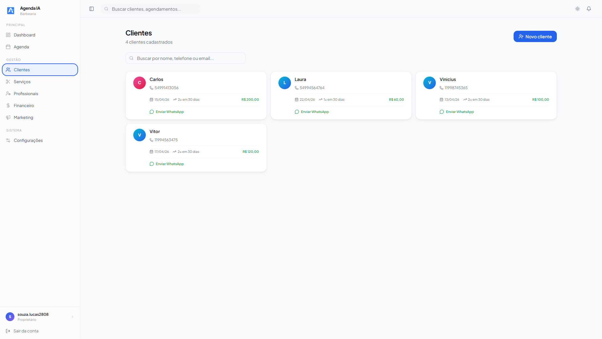Click Carlos phone number 54991413056
The image size is (602, 339).
click(166, 88)
